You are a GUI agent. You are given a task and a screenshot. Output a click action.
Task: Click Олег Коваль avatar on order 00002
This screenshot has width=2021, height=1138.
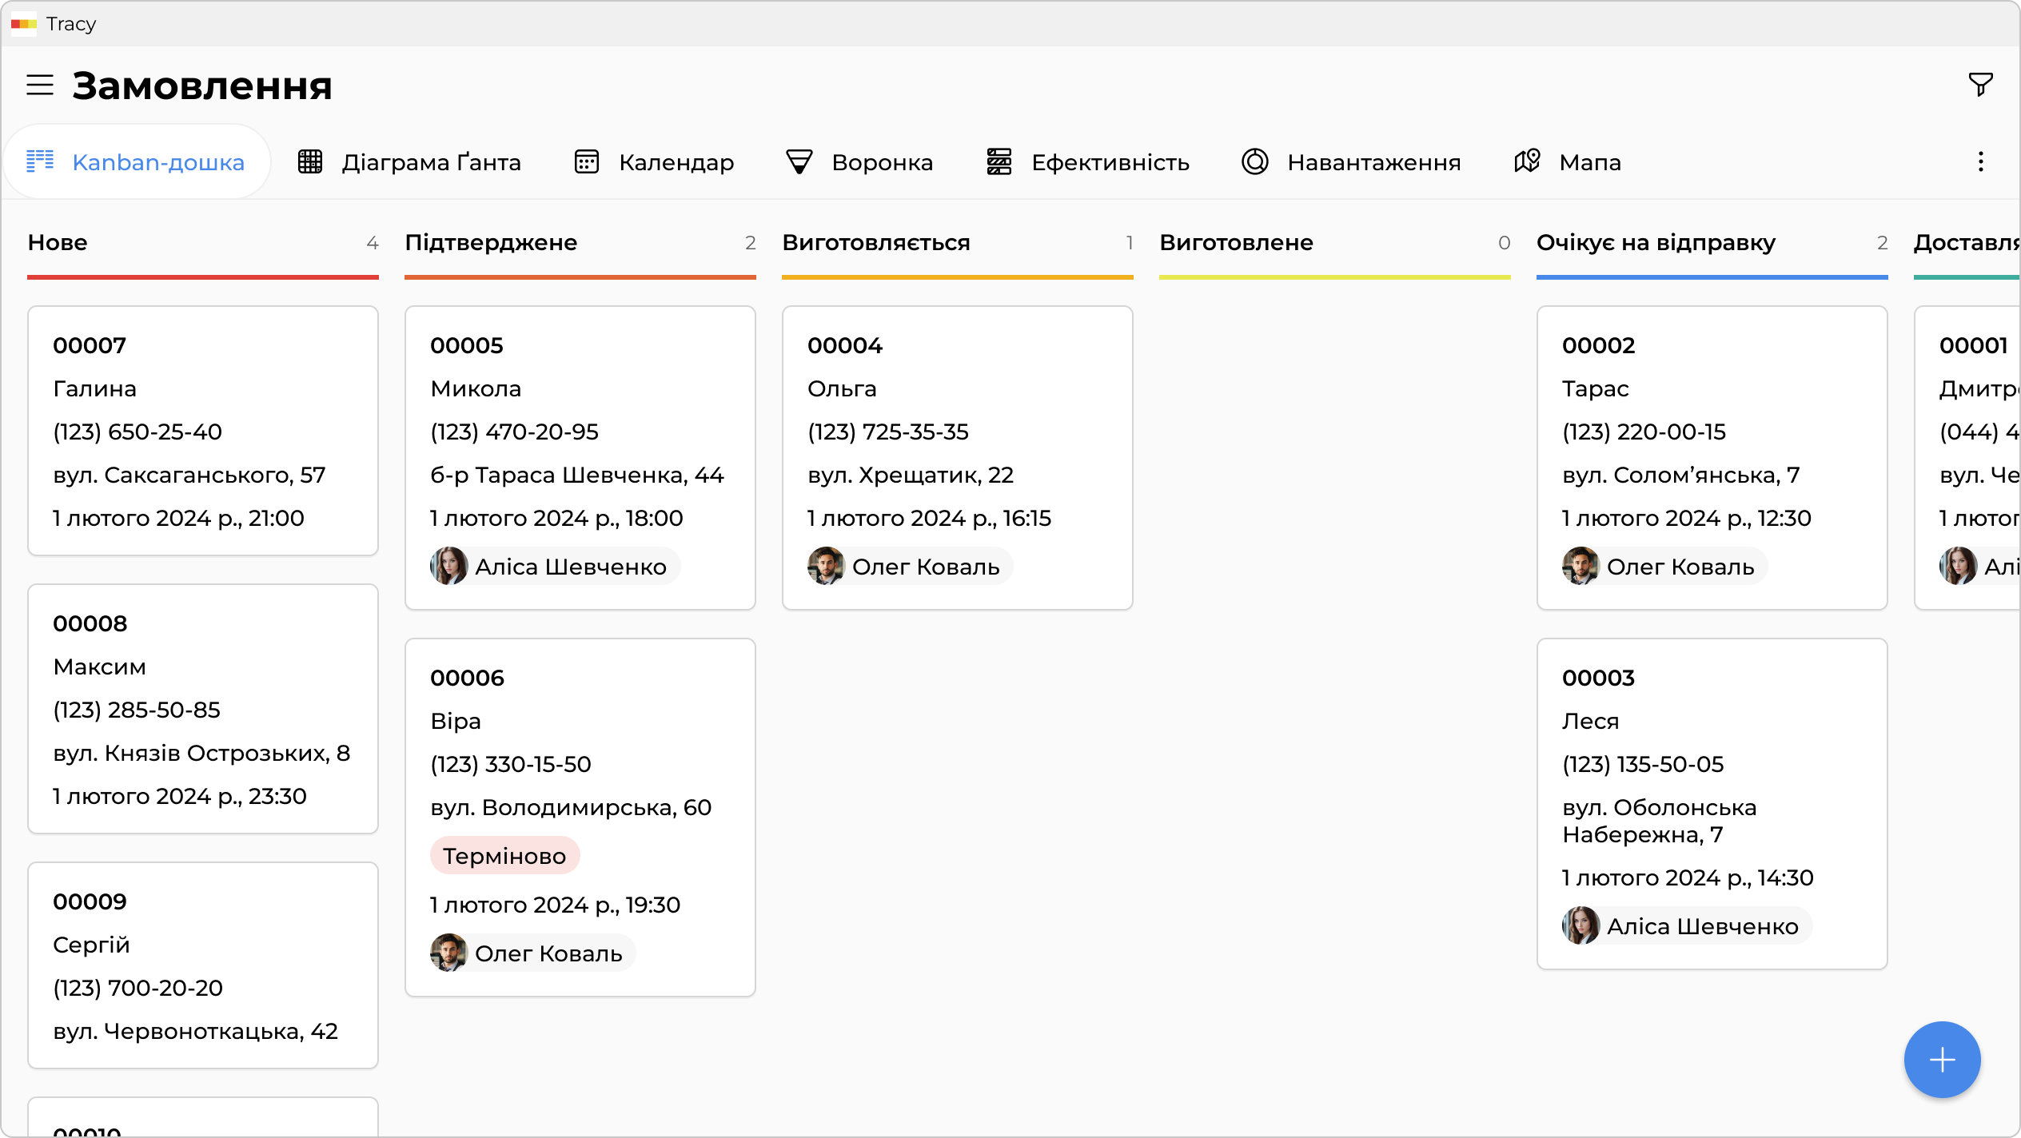[x=1581, y=567]
